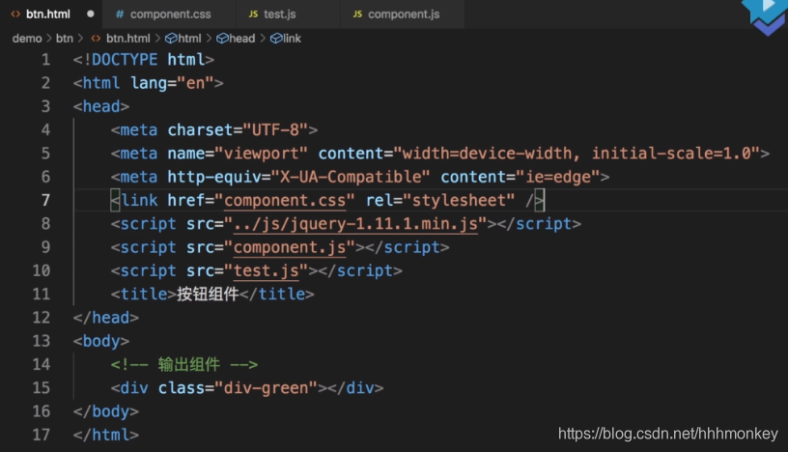Click the opening body tag on line 13
This screenshot has height=452, width=788.
point(101,341)
